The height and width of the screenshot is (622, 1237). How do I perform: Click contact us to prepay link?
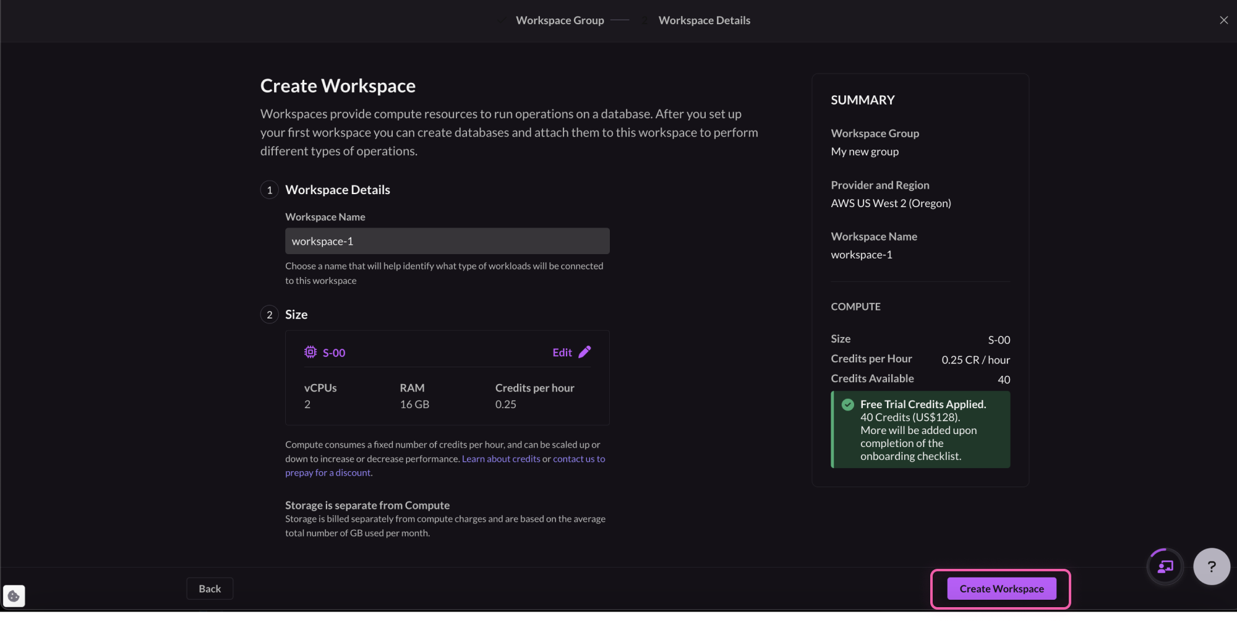point(578,459)
